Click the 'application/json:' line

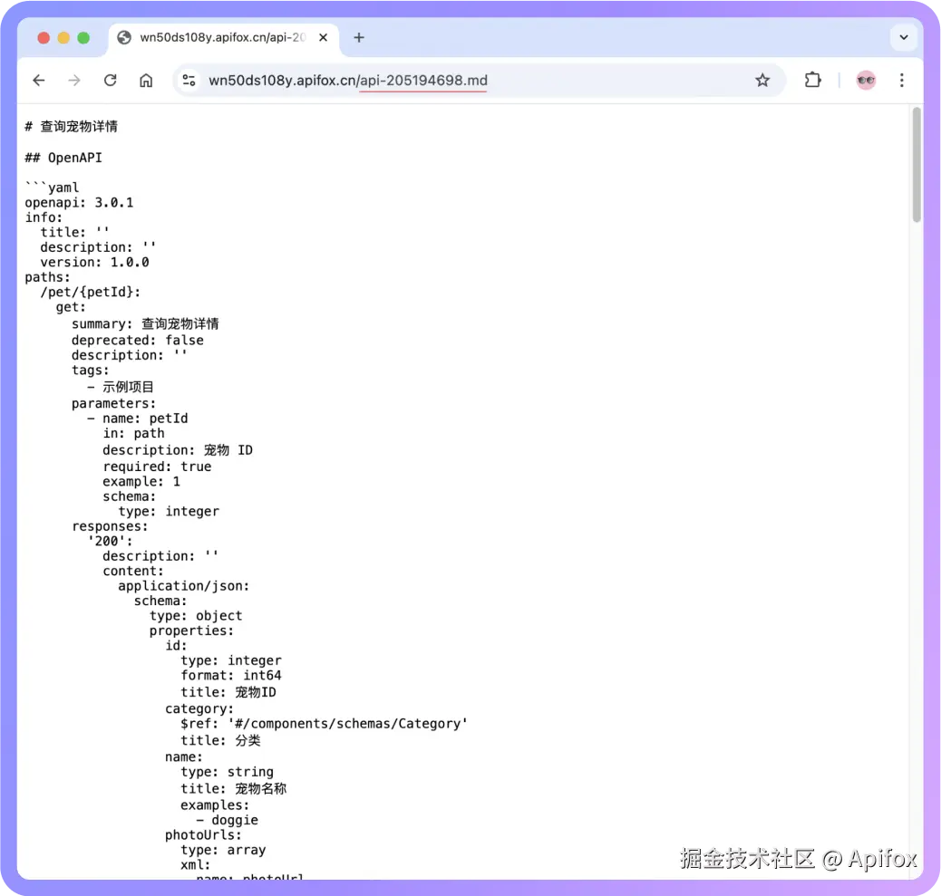(x=184, y=586)
